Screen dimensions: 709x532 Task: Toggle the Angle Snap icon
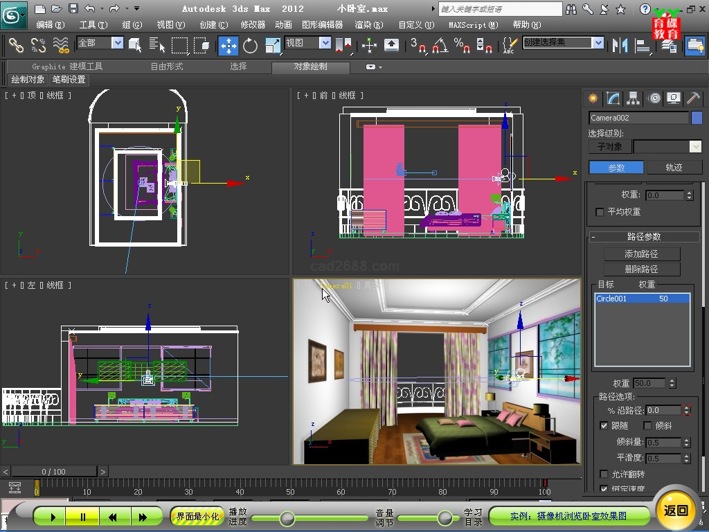click(x=440, y=46)
